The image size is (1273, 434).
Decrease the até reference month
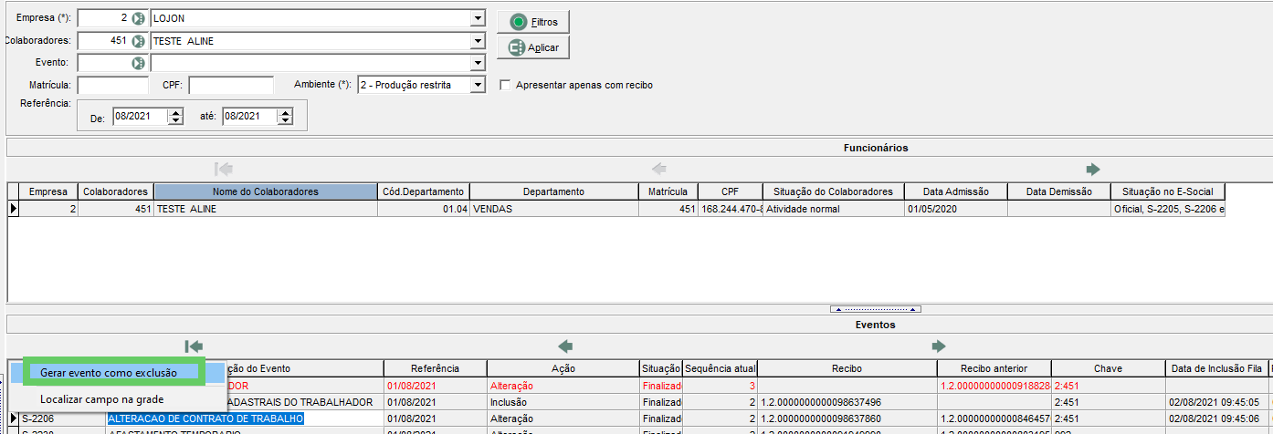click(285, 120)
